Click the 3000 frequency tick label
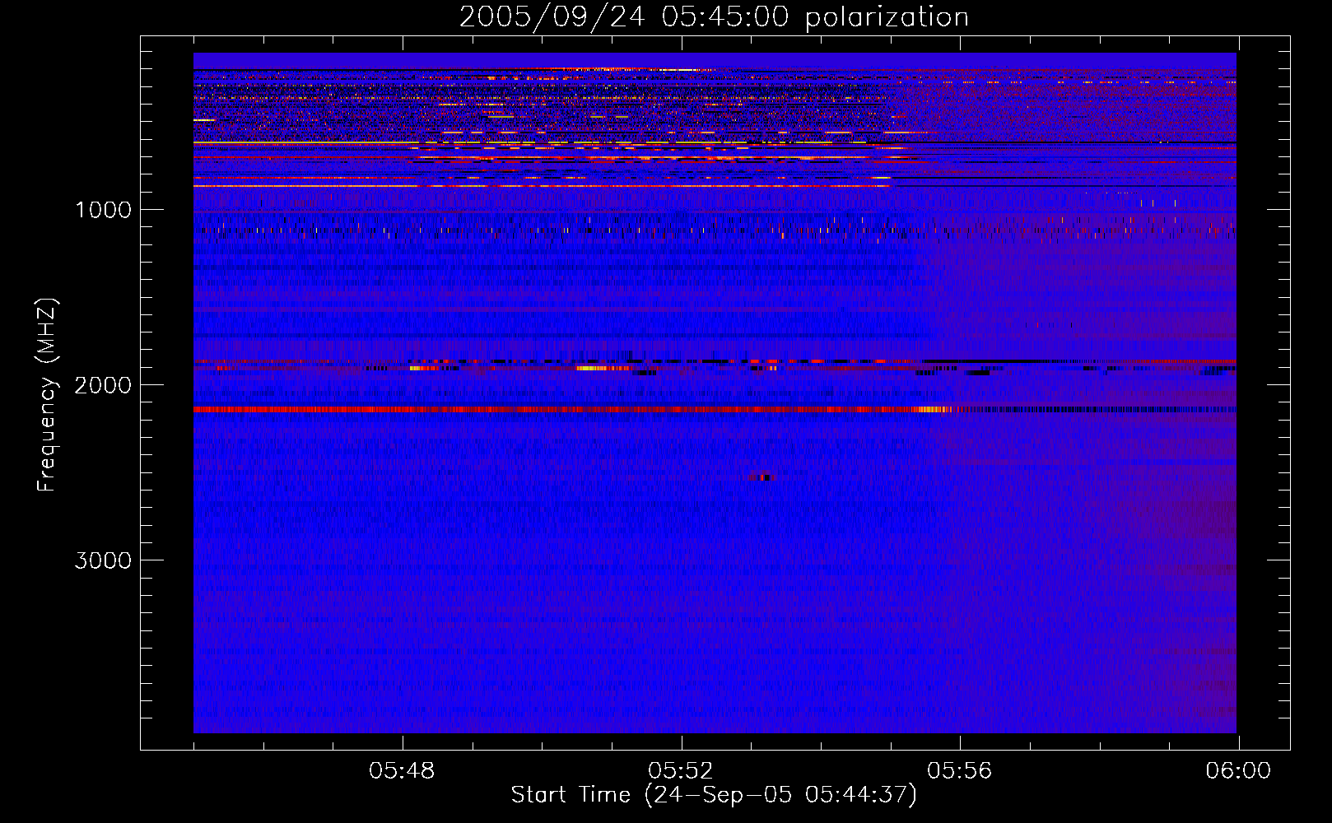This screenshot has width=1332, height=823. pyautogui.click(x=103, y=560)
